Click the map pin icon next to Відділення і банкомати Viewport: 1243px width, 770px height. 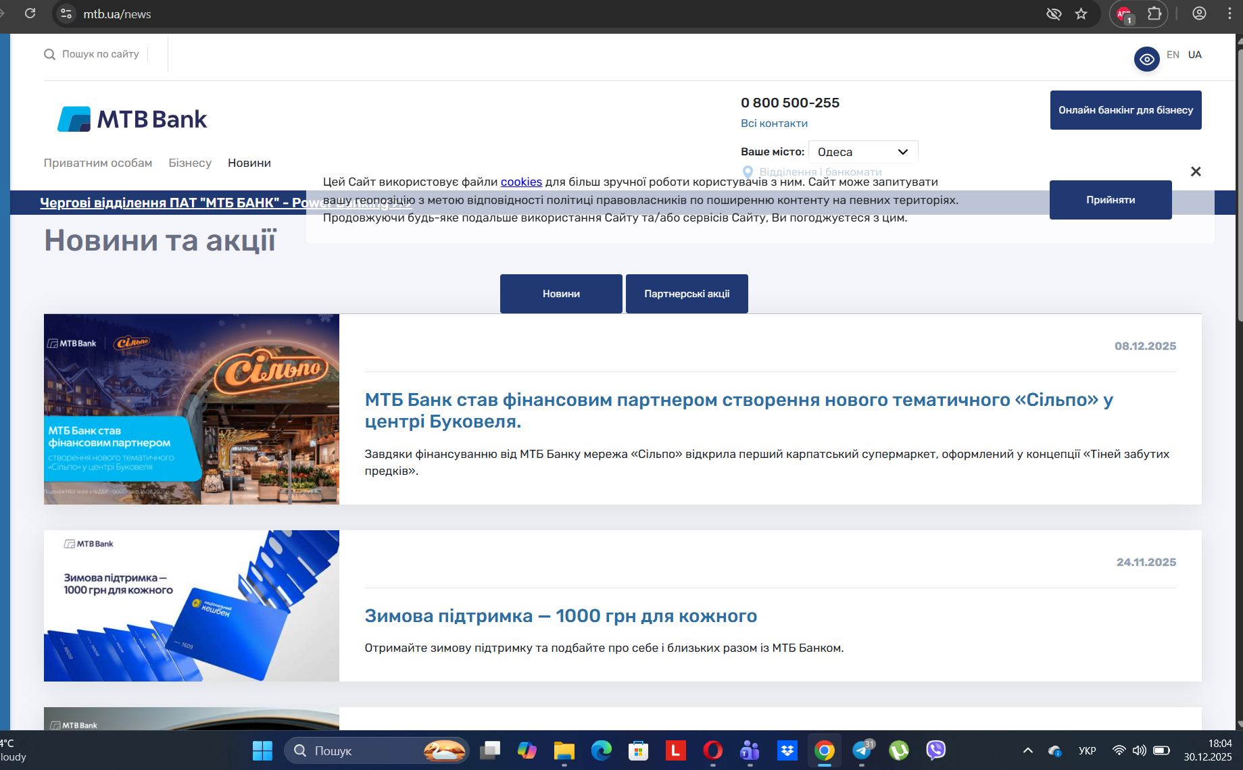(x=748, y=172)
